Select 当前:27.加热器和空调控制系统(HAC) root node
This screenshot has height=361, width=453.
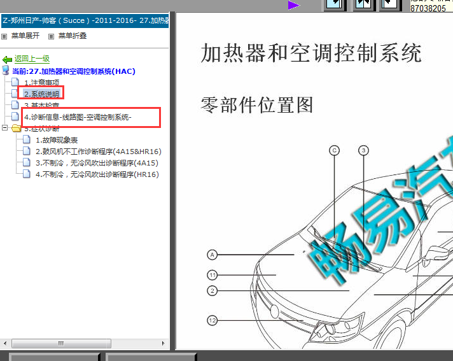74,71
